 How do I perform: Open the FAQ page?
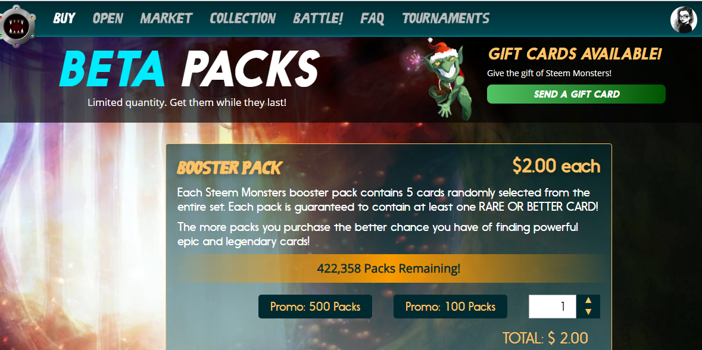[x=372, y=18]
